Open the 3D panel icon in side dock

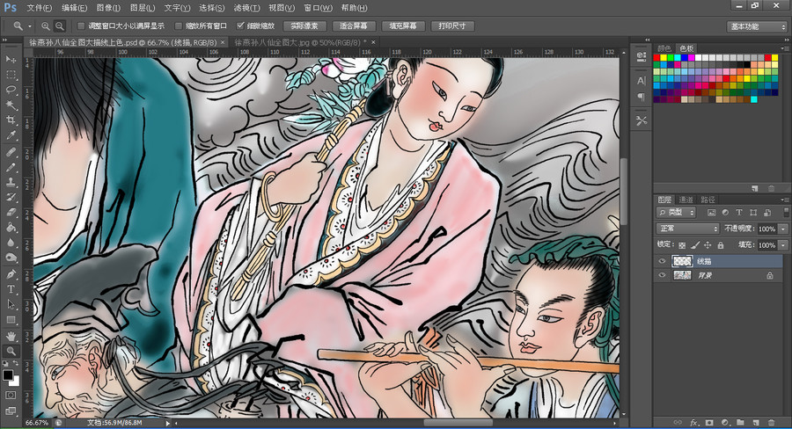(642, 55)
